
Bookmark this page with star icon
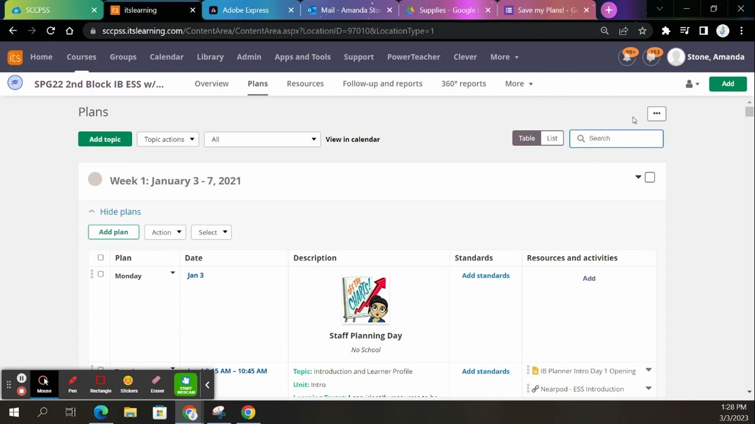coord(642,31)
